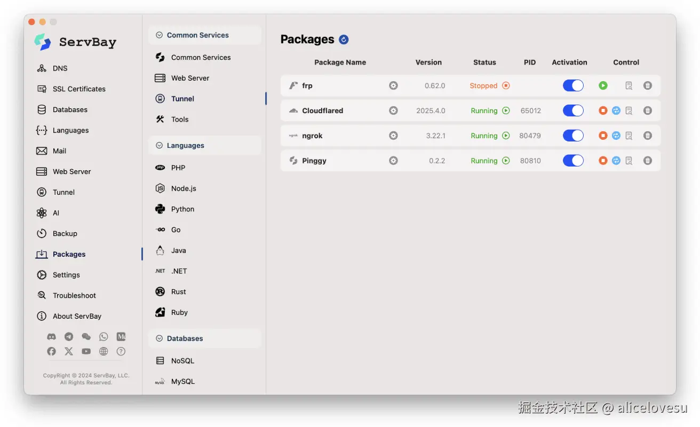The width and height of the screenshot is (700, 427).
Task: Start the frp service with green play button
Action: coord(603,85)
